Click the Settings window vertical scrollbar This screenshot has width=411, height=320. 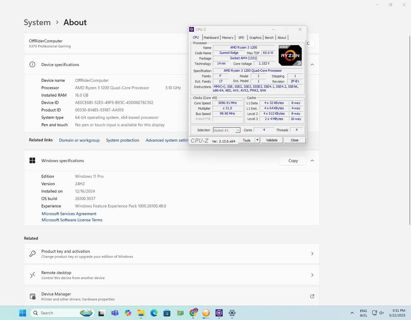410,130
